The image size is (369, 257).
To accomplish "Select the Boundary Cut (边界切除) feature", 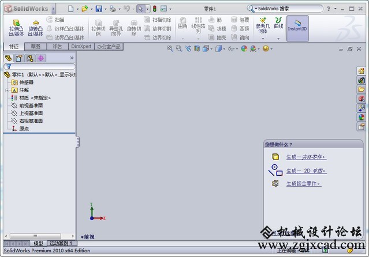I will (x=158, y=37).
